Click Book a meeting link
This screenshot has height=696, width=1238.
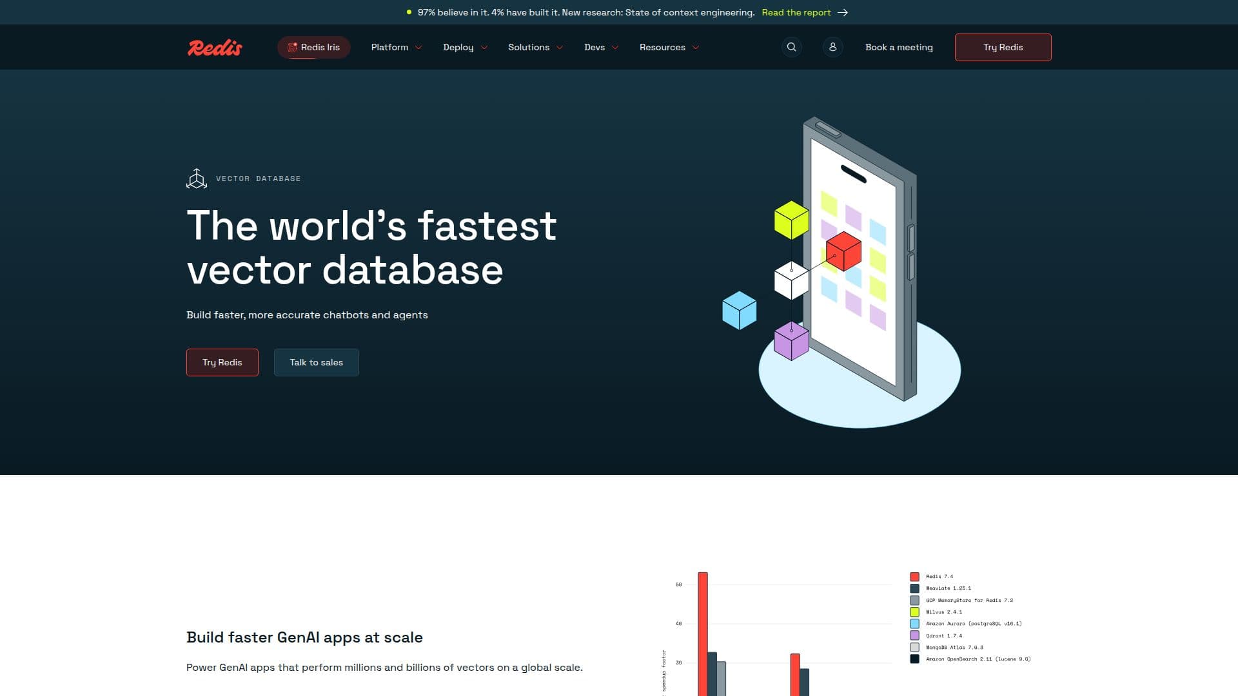point(899,47)
